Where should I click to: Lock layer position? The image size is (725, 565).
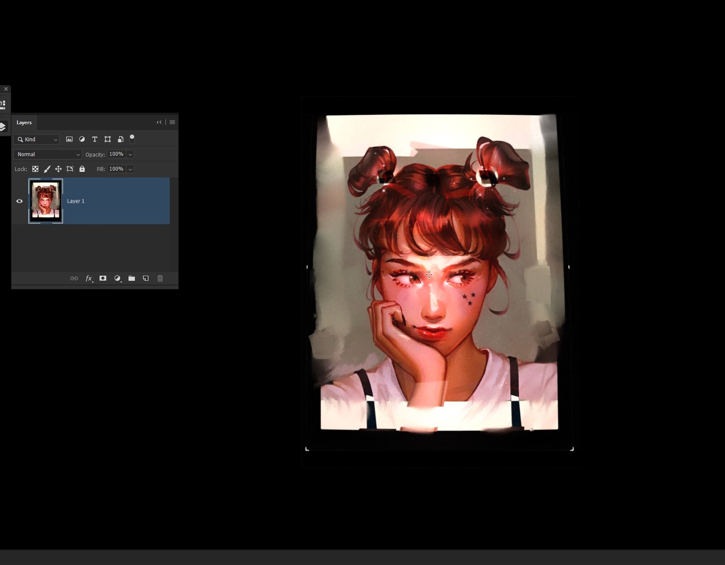tap(58, 169)
